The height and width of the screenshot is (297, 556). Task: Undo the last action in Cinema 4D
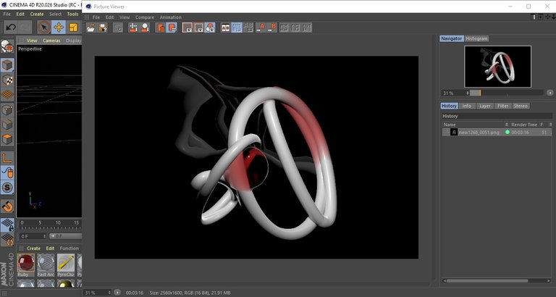(x=11, y=28)
